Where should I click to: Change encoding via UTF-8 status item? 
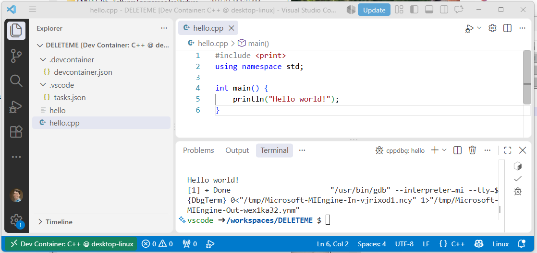(x=404, y=244)
